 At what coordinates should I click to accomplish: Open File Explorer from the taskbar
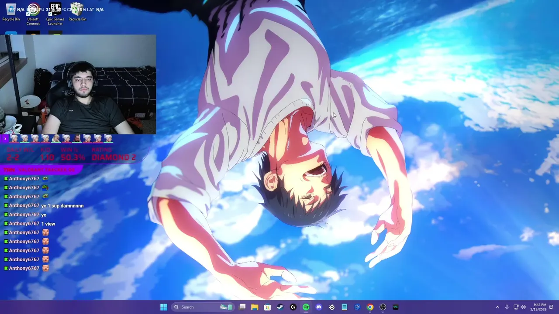[255, 307]
